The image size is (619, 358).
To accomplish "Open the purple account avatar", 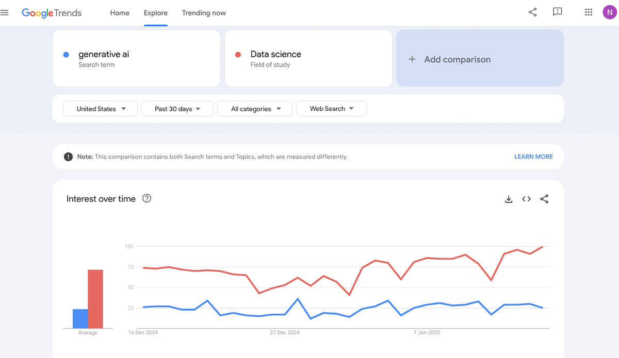I will pyautogui.click(x=609, y=12).
